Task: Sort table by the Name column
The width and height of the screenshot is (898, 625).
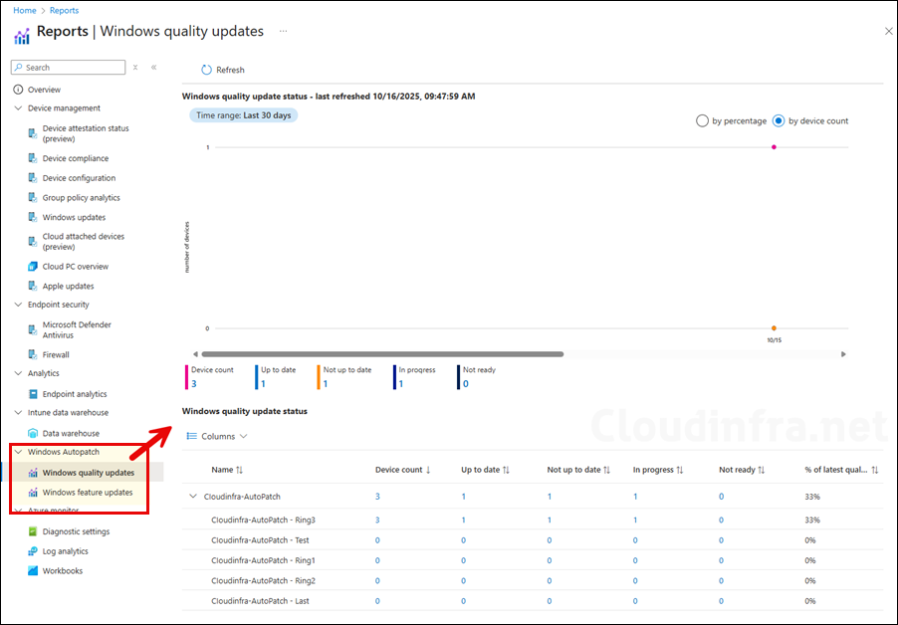Action: tap(228, 470)
